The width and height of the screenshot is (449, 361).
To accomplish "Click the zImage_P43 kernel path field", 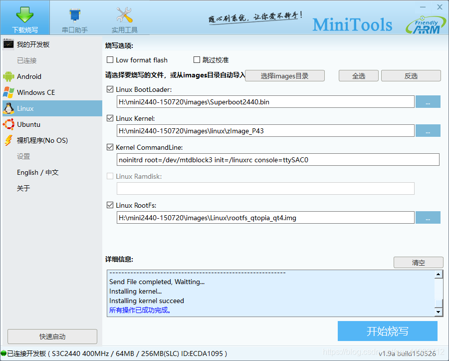I will [265, 131].
